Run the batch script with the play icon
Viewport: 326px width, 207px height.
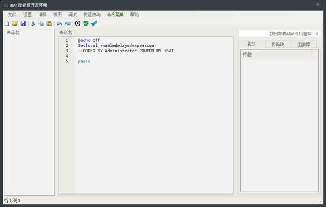[x=78, y=23]
